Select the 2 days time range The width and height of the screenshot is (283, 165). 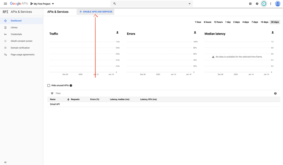tap(236, 22)
